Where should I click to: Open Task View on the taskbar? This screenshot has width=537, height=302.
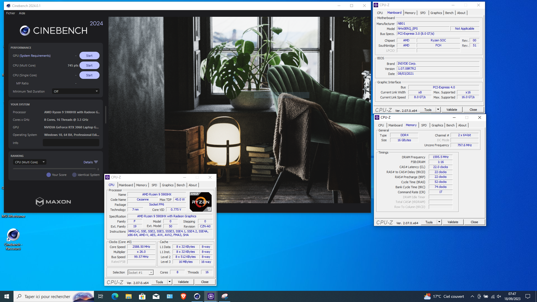point(101,296)
